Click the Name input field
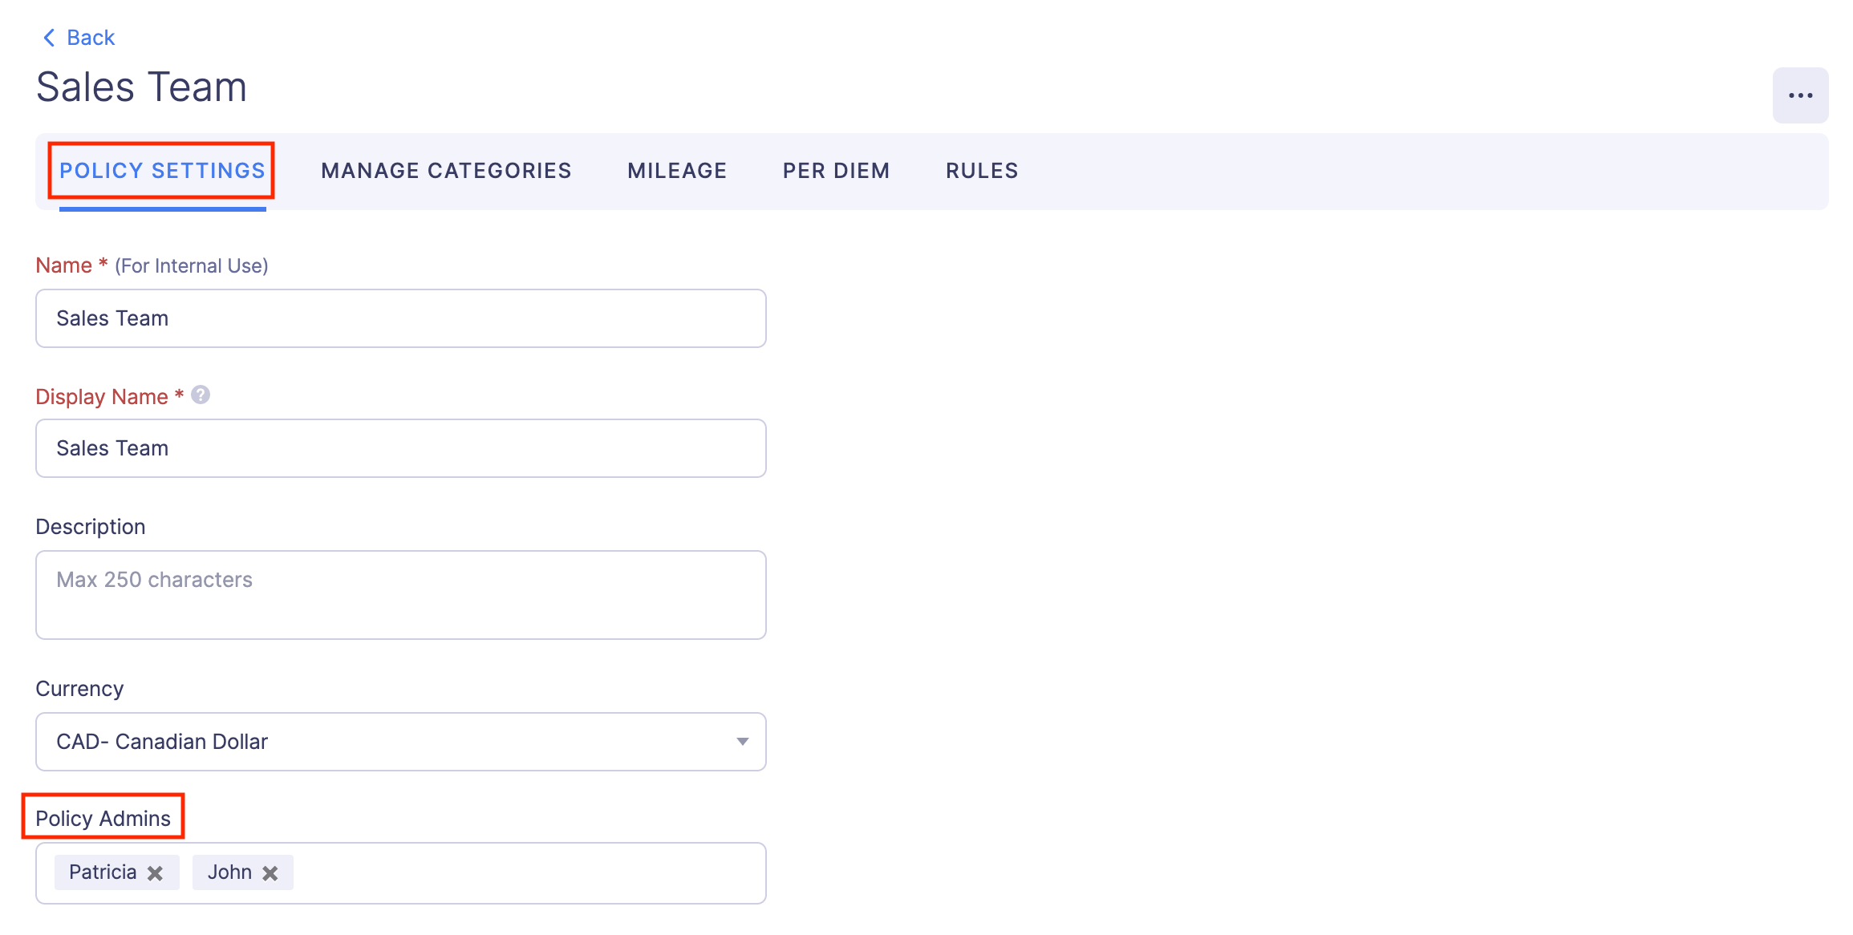1853x935 pixels. (400, 318)
